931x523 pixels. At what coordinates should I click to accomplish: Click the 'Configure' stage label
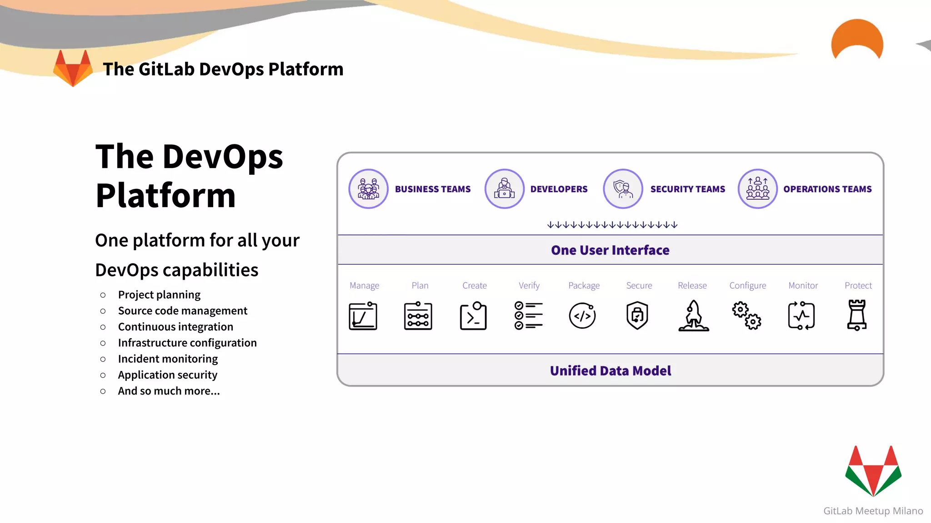(x=748, y=286)
